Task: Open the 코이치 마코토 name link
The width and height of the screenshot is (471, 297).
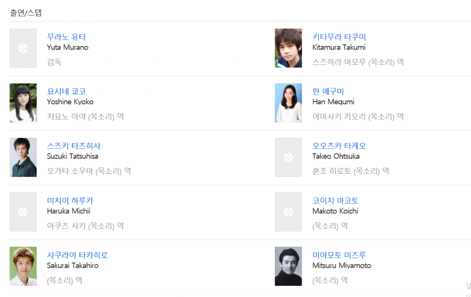Action: [336, 200]
